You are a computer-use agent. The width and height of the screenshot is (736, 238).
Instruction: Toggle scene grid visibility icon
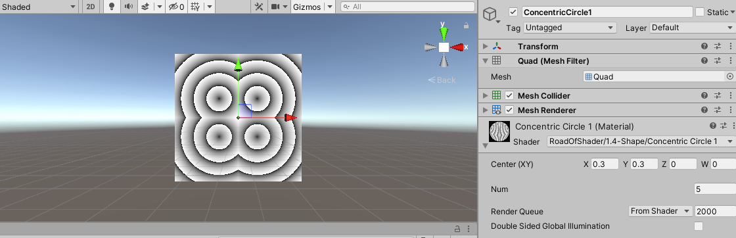[196, 7]
